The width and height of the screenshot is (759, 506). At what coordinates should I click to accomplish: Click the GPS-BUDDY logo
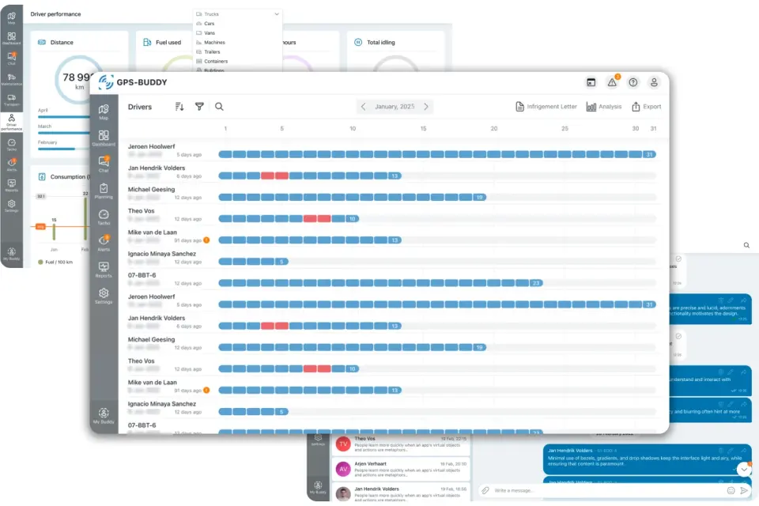pos(133,82)
